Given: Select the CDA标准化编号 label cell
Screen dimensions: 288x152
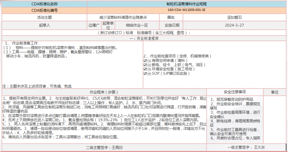Looking at the screenshot, I should tap(44, 10).
